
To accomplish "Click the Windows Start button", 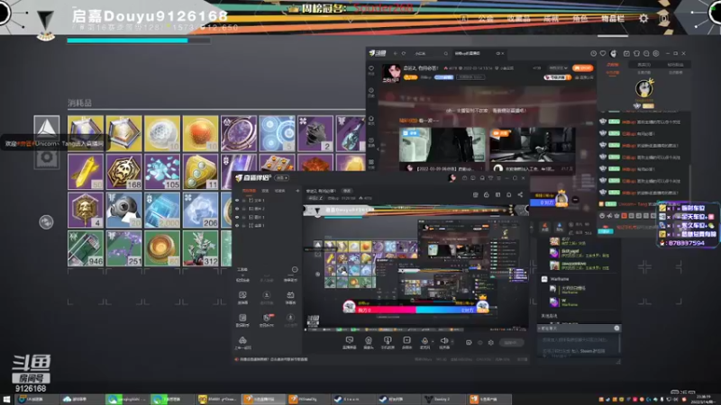I will [x=6, y=399].
